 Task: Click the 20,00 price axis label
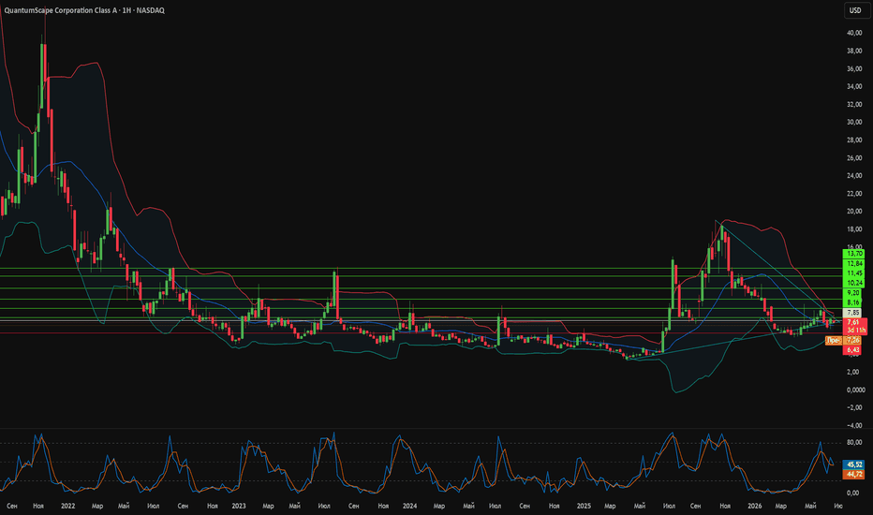(854, 211)
